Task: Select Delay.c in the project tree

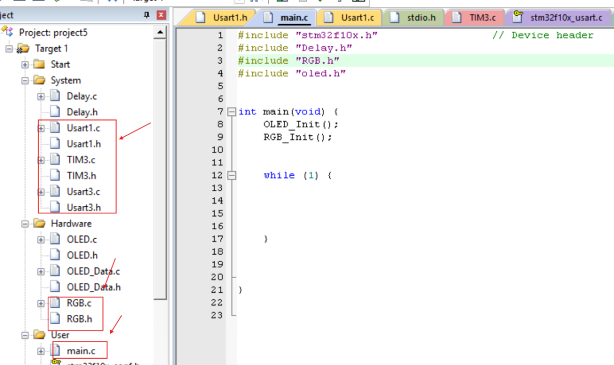Action: pos(81,96)
